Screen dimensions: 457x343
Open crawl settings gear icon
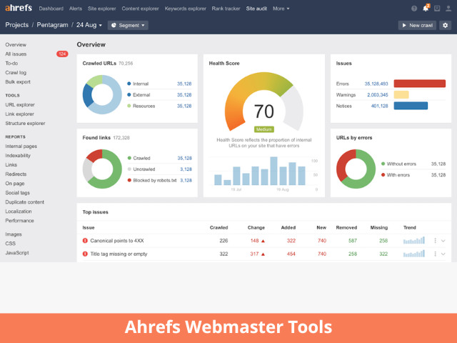445,26
